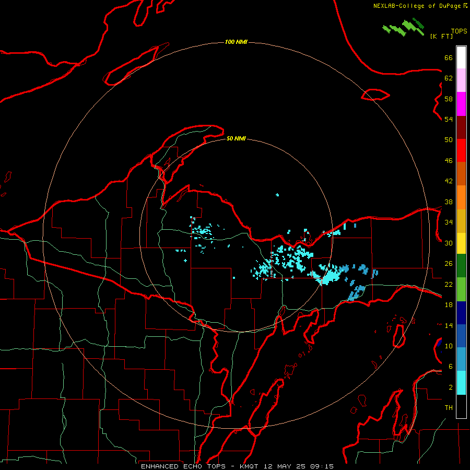Click the "NEXLAB-College of DuPage" header text
Viewport: 470px width, 470px height.
(417, 6)
